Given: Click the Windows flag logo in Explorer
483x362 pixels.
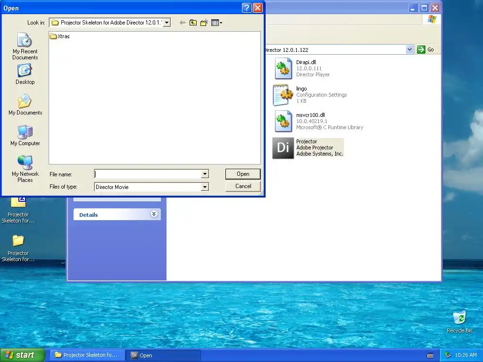Looking at the screenshot, I should click(432, 19).
